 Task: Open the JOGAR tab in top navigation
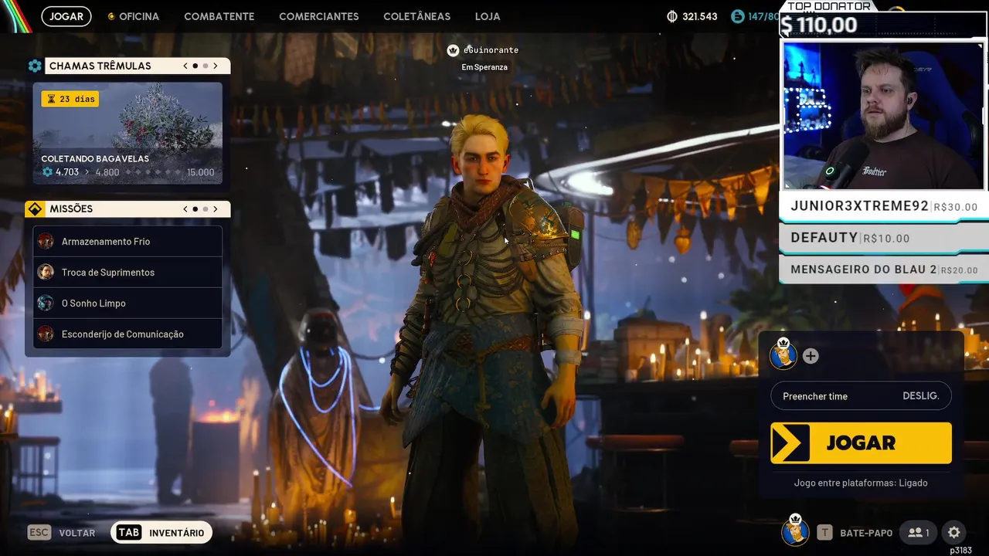pyautogui.click(x=66, y=16)
